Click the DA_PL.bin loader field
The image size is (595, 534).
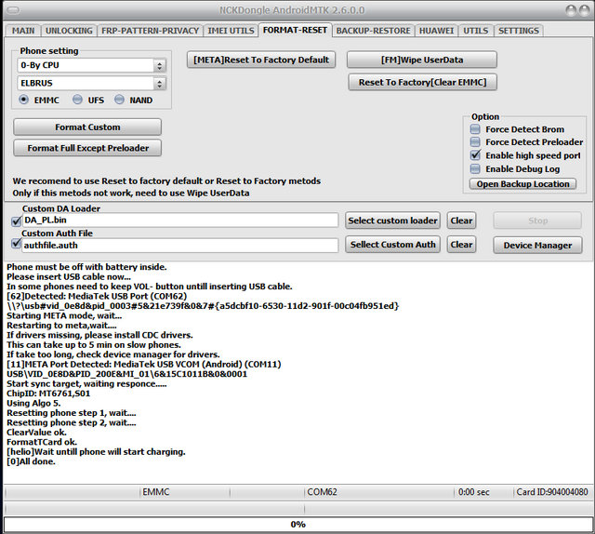pos(180,220)
